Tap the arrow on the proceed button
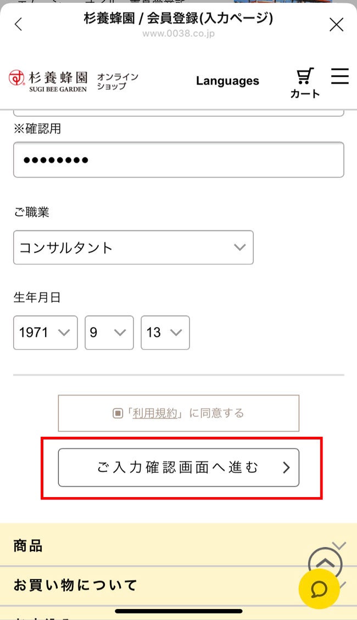Image resolution: width=357 pixels, height=620 pixels. pyautogui.click(x=286, y=467)
